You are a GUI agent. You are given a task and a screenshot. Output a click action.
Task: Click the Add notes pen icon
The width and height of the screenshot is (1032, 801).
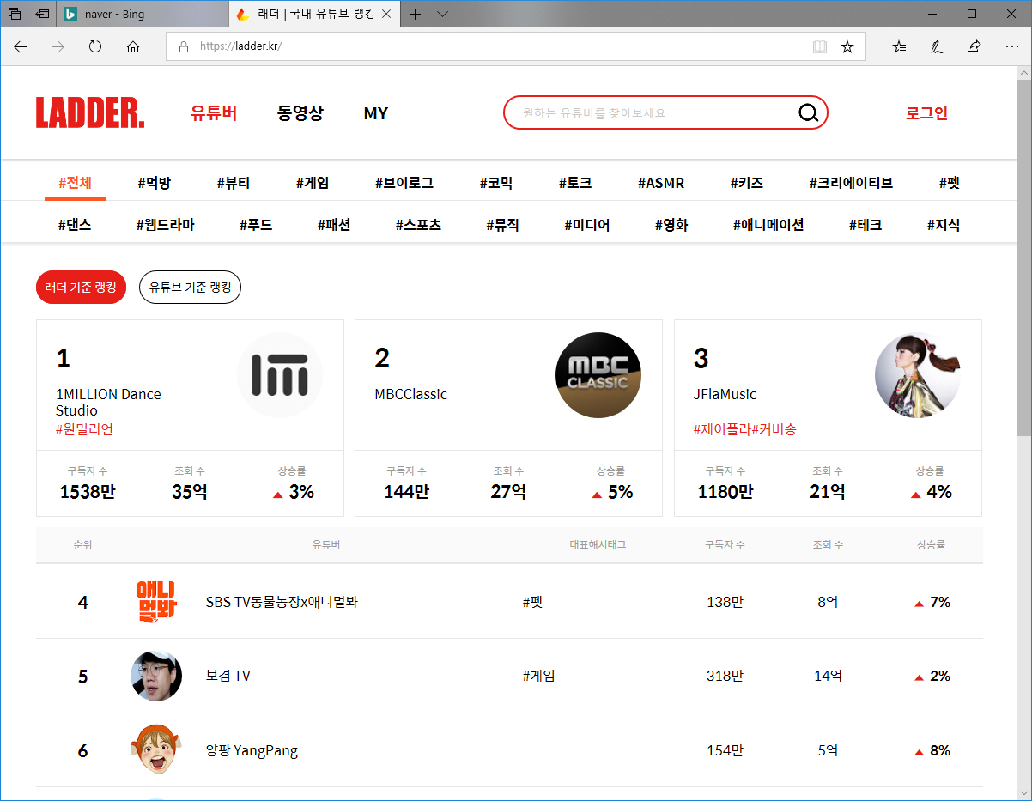[x=937, y=47]
